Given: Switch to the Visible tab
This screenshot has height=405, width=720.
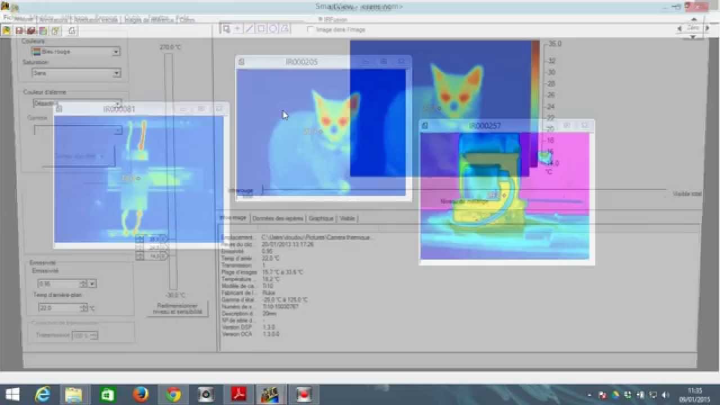Looking at the screenshot, I should [x=347, y=218].
